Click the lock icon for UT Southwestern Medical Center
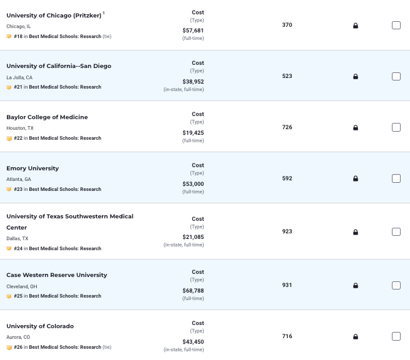The image size is (410, 360). [356, 232]
